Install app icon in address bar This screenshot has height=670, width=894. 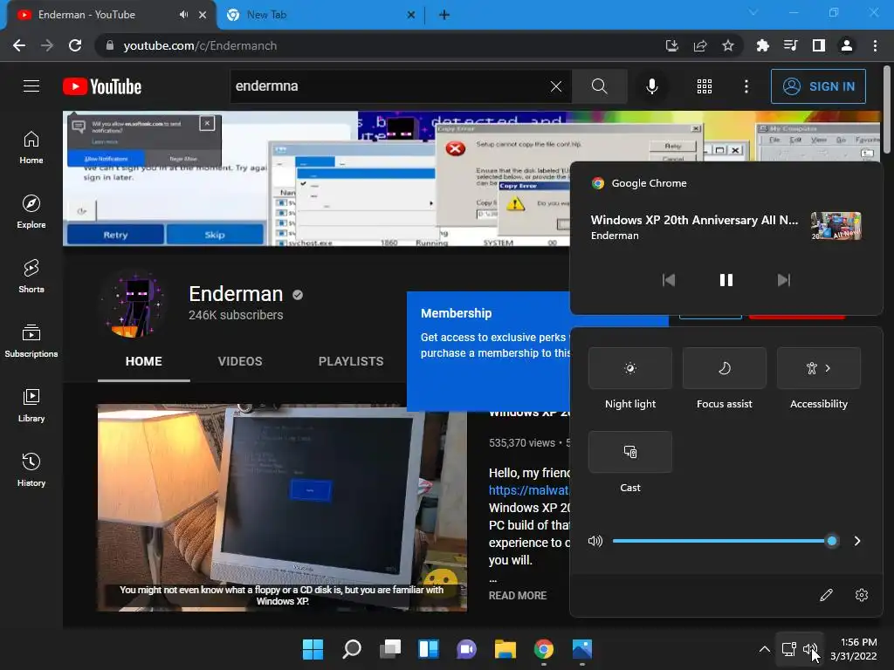click(672, 45)
